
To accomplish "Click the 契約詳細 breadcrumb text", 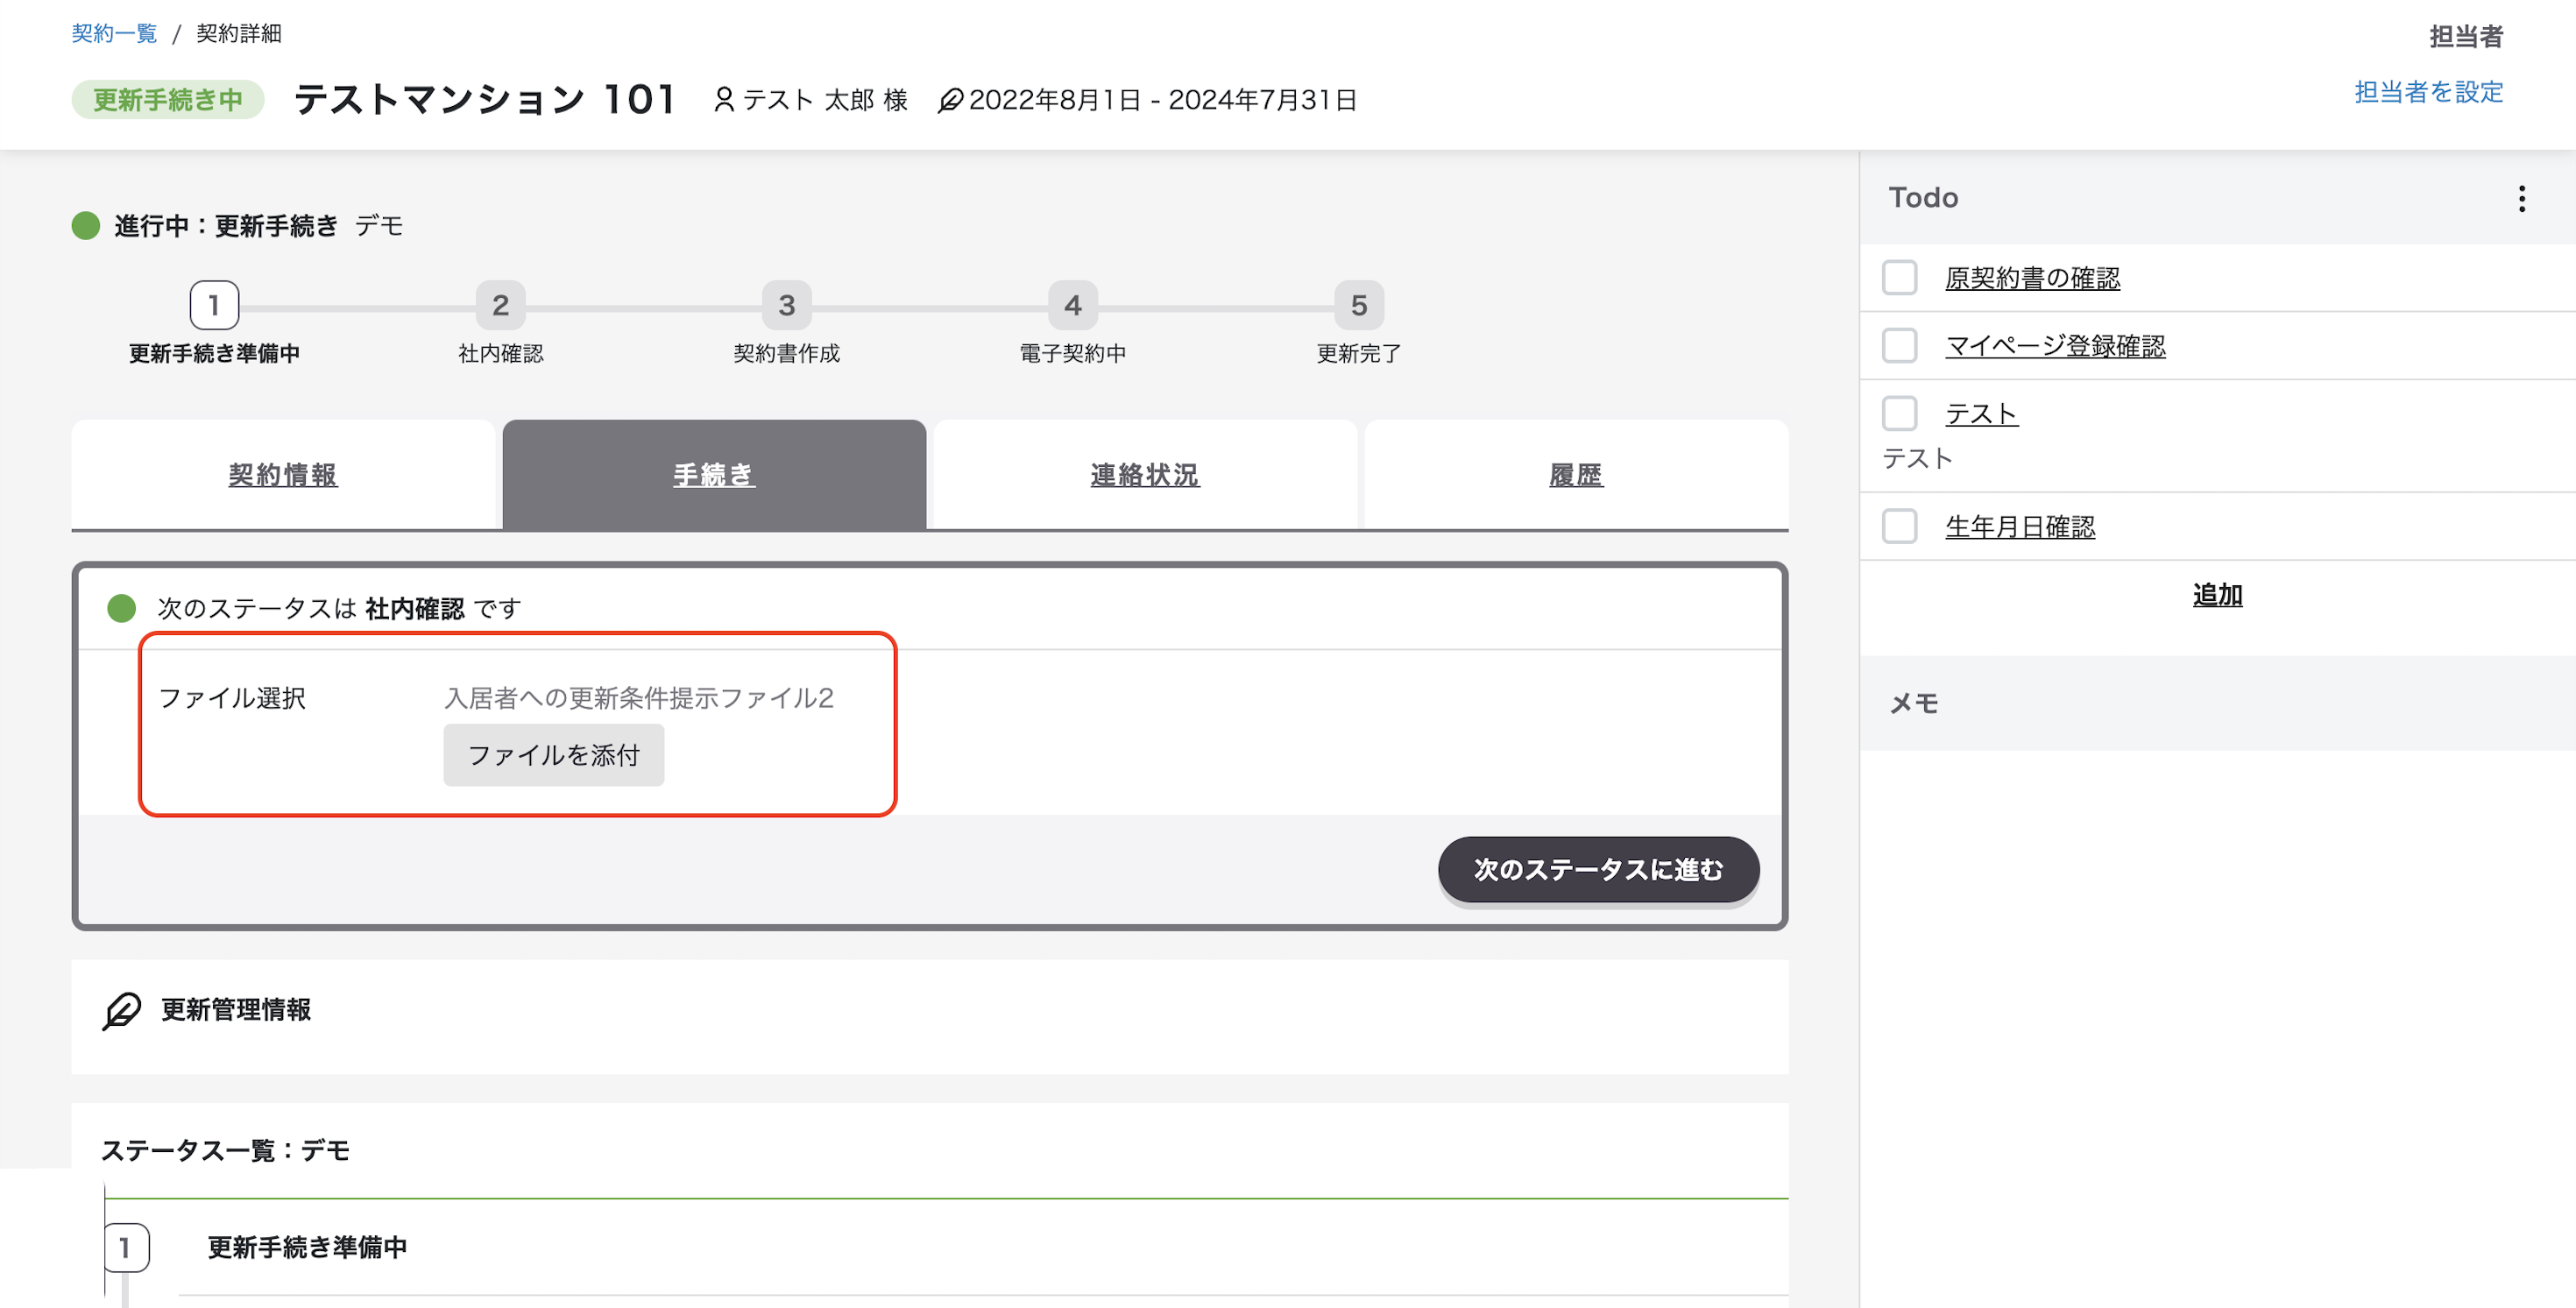I will click(x=239, y=33).
